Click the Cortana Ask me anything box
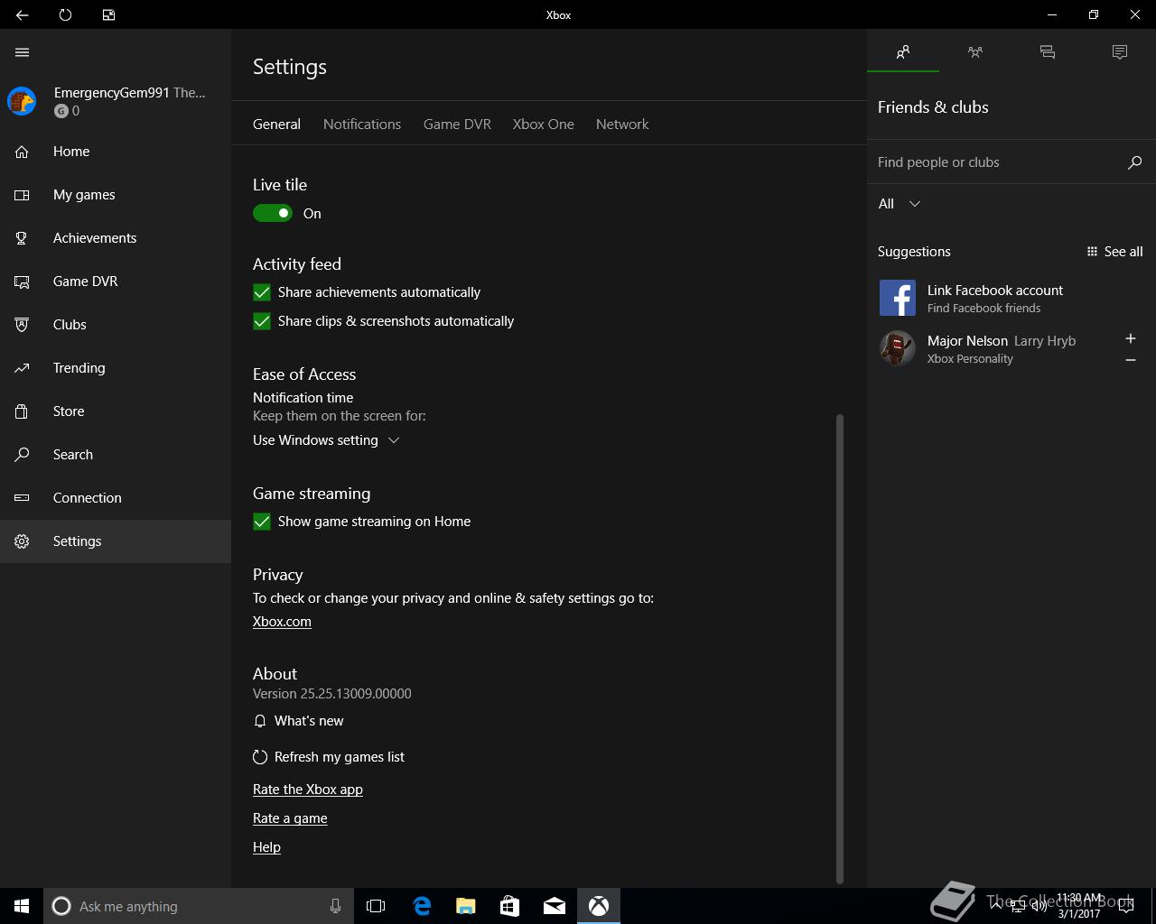Image resolution: width=1156 pixels, height=924 pixels. coord(197,906)
